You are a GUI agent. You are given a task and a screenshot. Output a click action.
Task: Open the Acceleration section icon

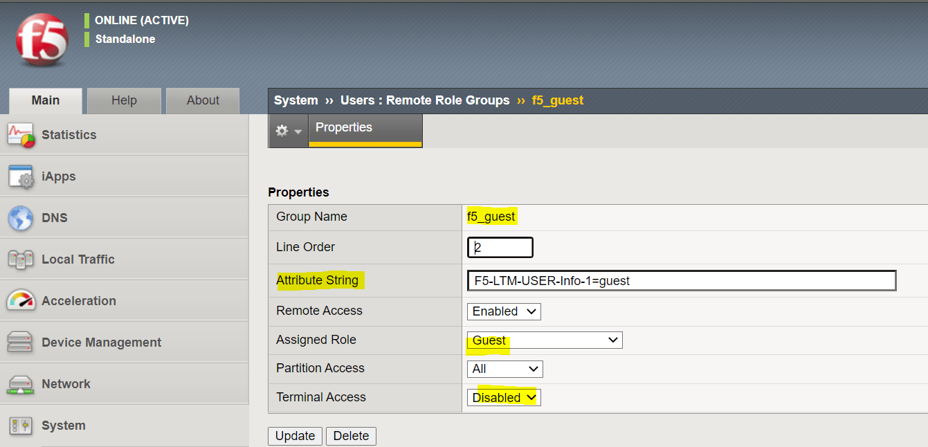[21, 300]
